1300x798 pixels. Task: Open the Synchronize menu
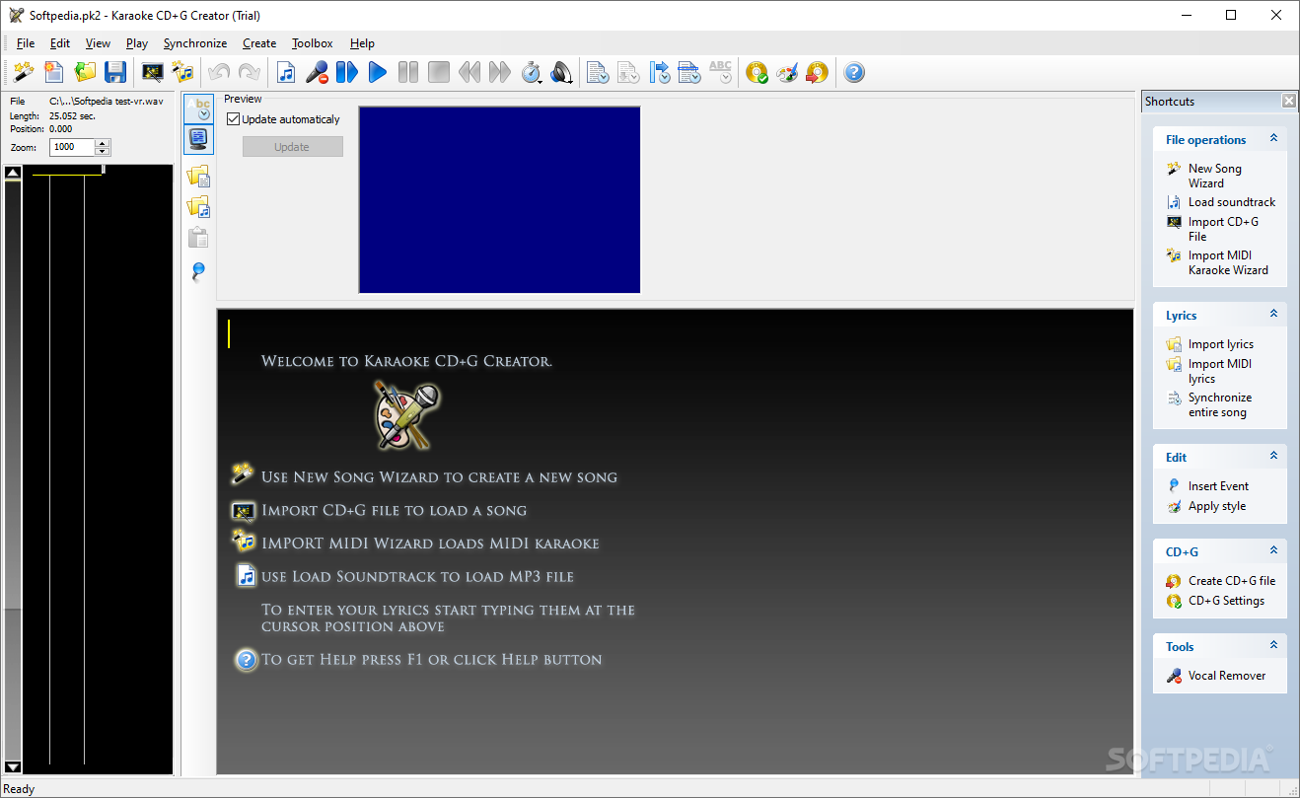tap(195, 43)
